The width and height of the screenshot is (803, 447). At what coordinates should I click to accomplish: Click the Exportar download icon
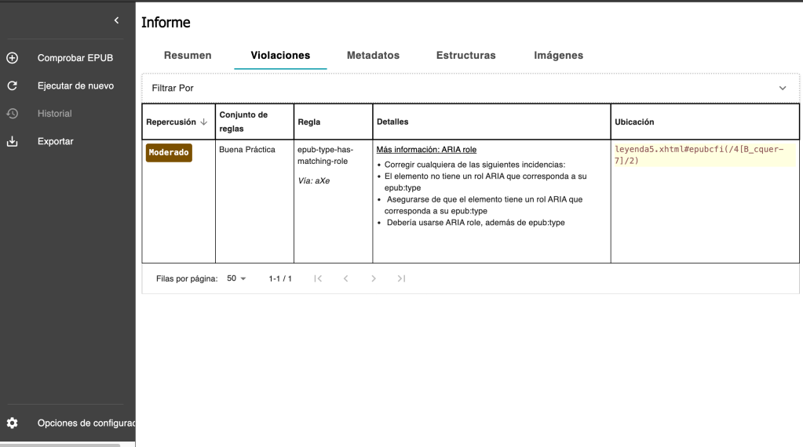(x=13, y=142)
